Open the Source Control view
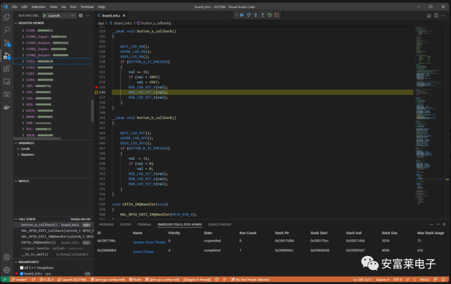 pyautogui.click(x=7, y=43)
